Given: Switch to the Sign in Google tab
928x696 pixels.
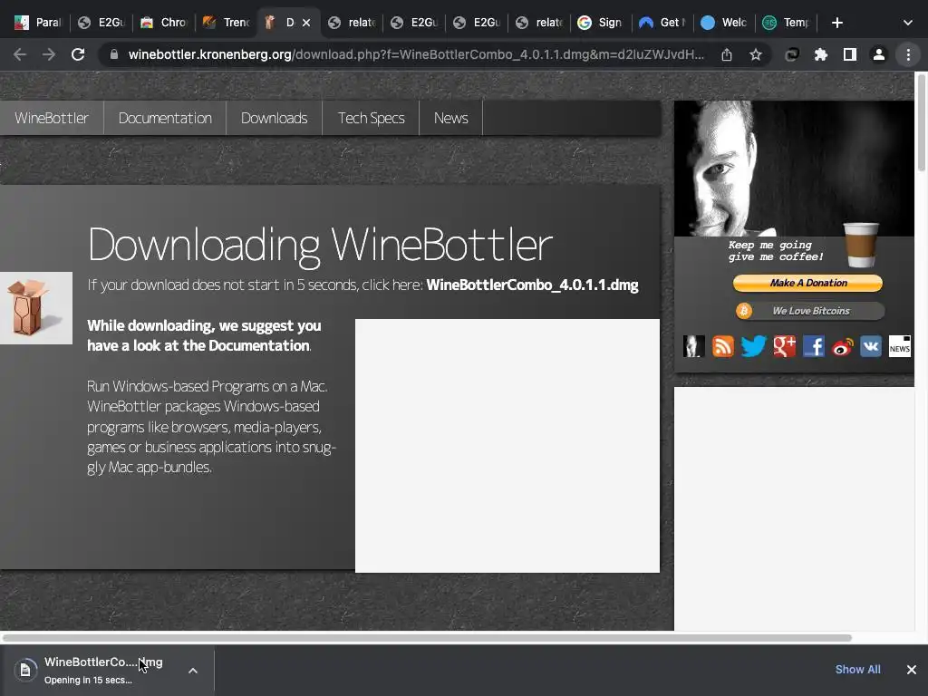Looking at the screenshot, I should tap(600, 23).
